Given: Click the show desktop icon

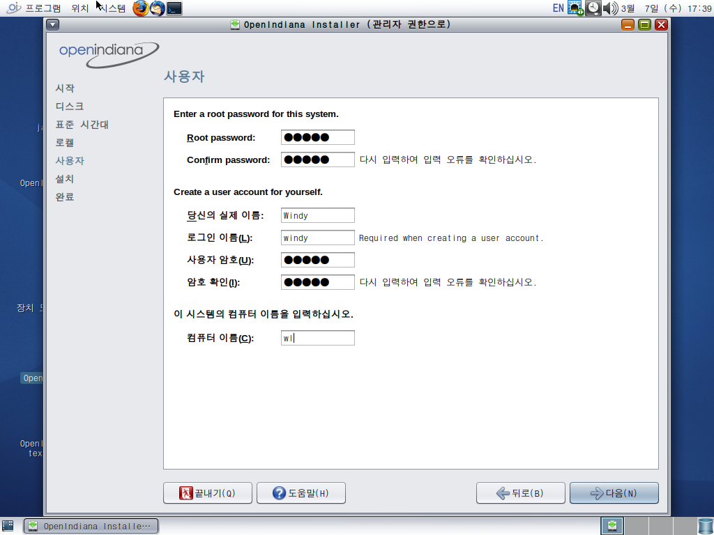Looking at the screenshot, I should [8, 526].
